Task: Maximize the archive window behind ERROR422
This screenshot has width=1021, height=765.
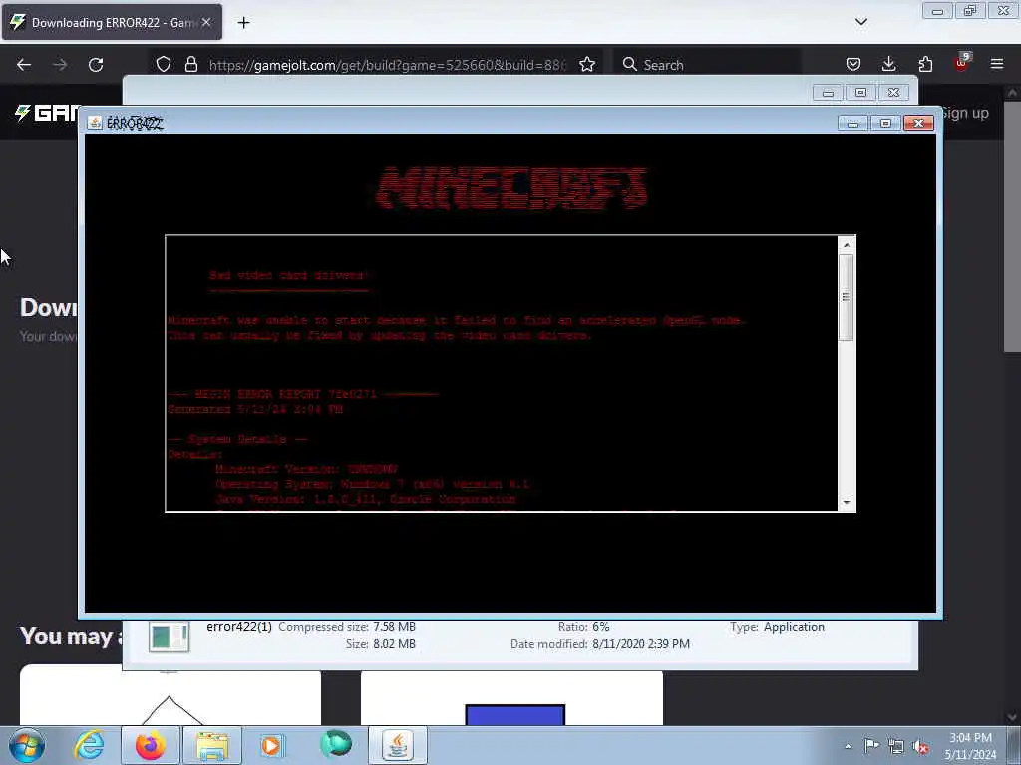Action: (860, 93)
